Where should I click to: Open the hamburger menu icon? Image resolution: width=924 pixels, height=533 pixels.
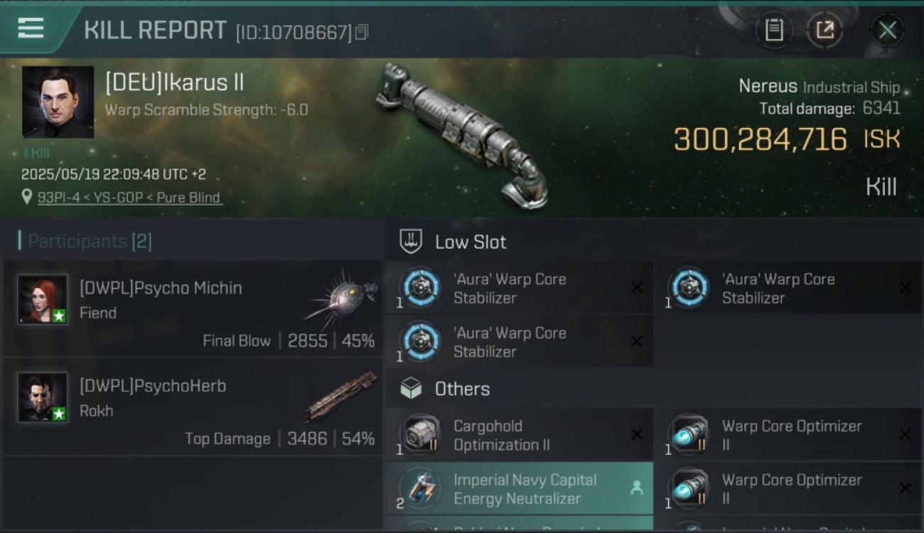click(x=31, y=28)
